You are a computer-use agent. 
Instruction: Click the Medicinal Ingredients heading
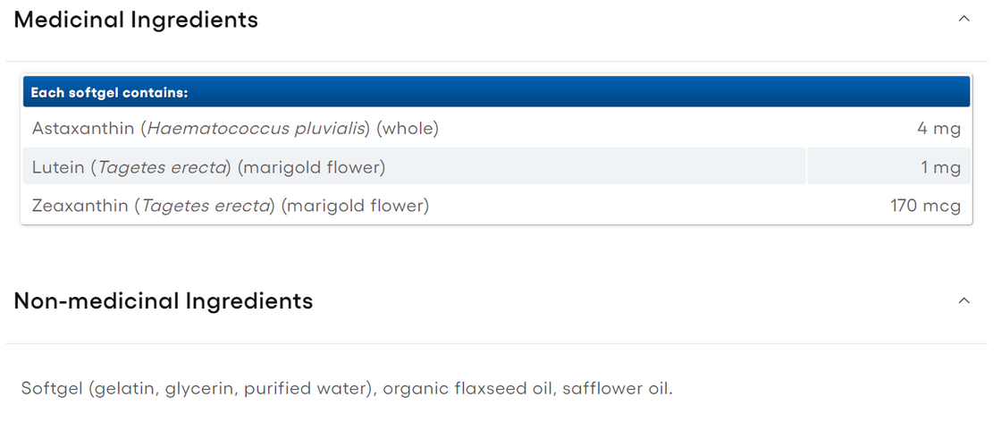(136, 20)
